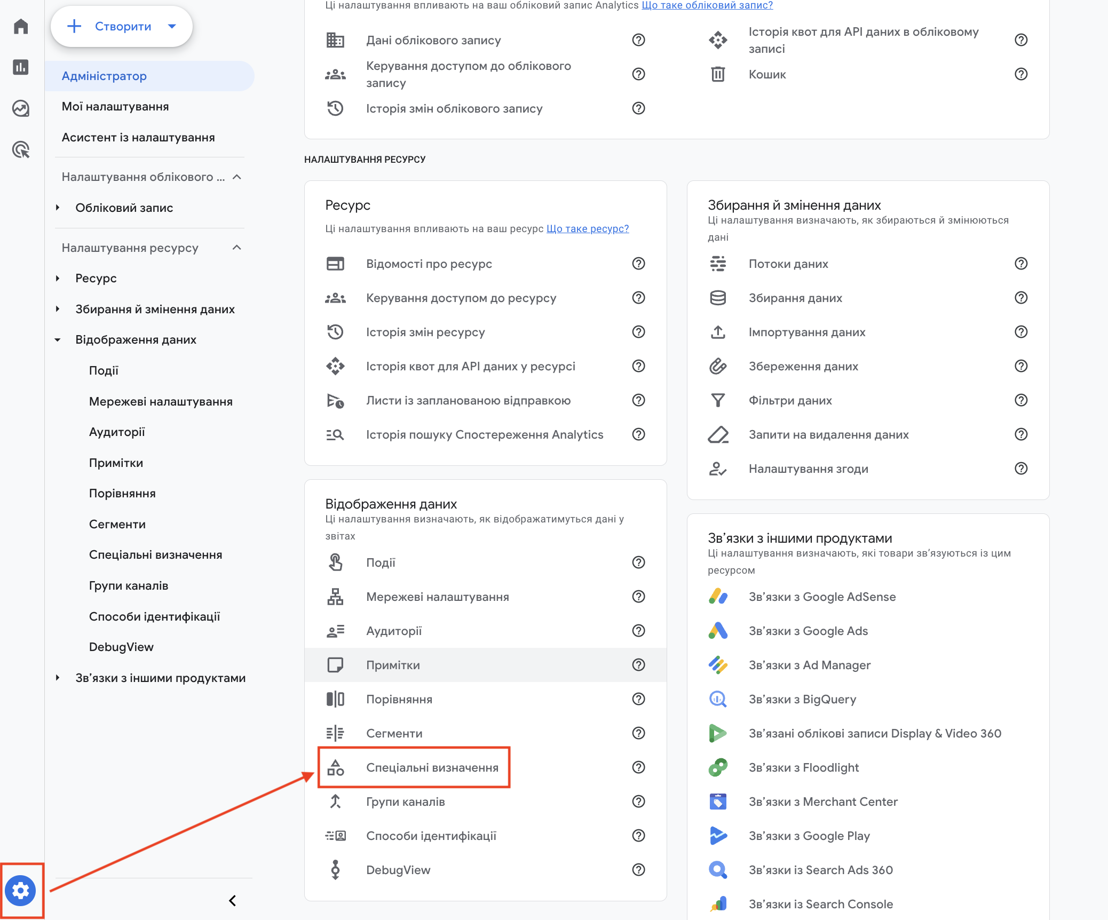Select Мої налаштування in the sidebar
The height and width of the screenshot is (920, 1108).
click(115, 107)
